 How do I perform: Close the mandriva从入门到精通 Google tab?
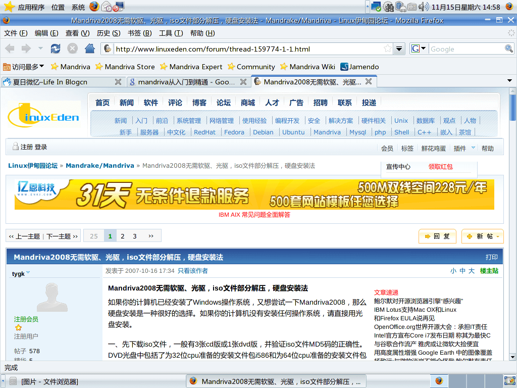click(243, 82)
